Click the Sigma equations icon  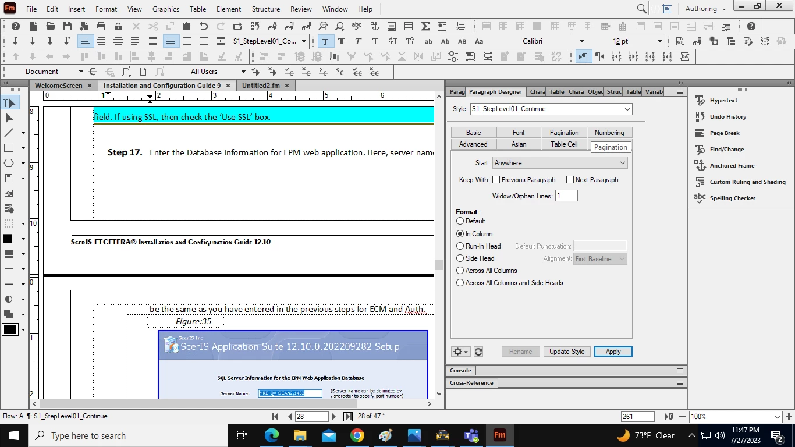point(425,26)
